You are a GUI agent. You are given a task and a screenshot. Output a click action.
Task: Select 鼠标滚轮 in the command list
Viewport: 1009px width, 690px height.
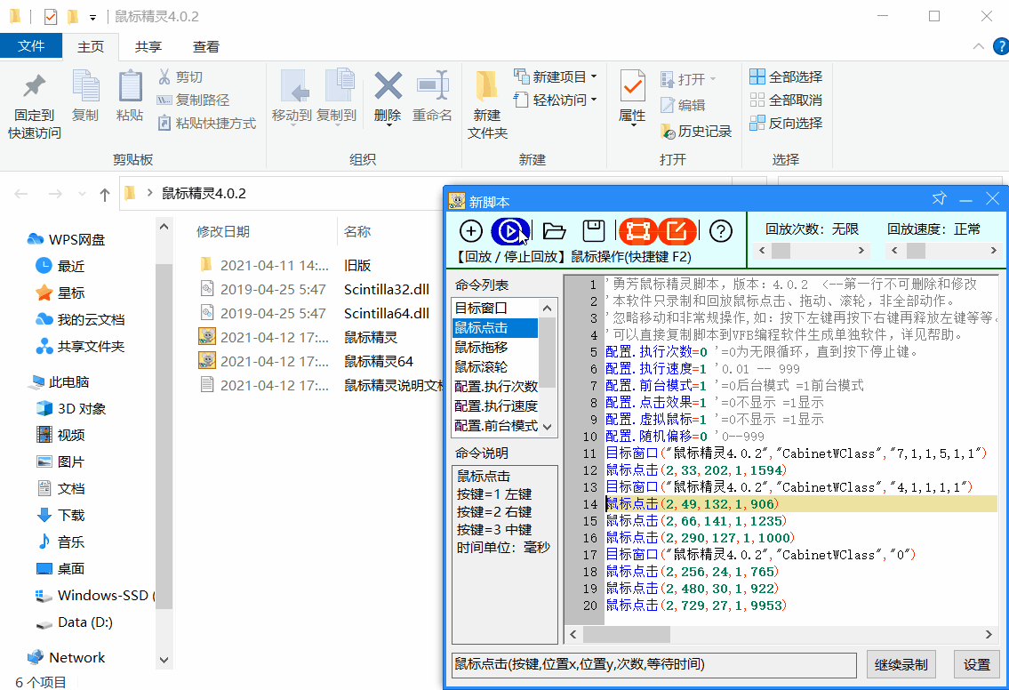click(x=495, y=367)
